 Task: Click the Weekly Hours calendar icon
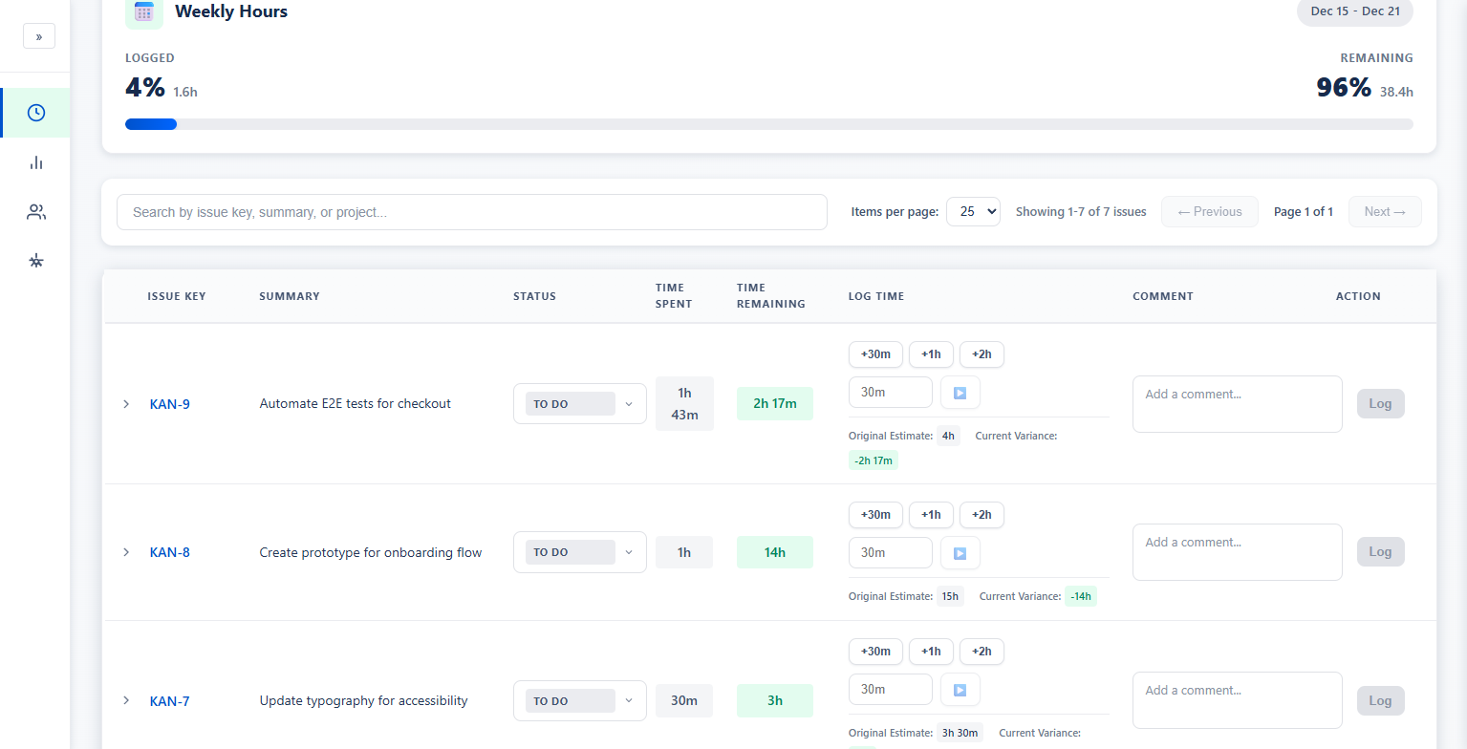[143, 12]
